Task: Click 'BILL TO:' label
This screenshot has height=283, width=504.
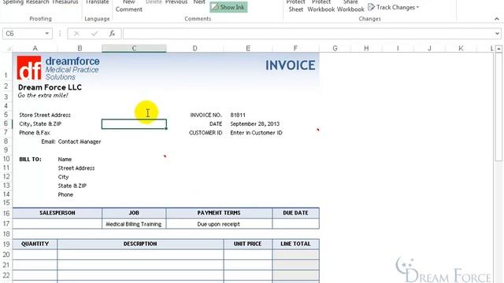Action: [x=30, y=159]
